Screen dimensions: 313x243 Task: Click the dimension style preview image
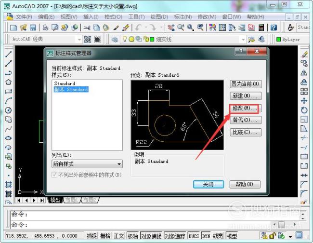[x=177, y=115]
